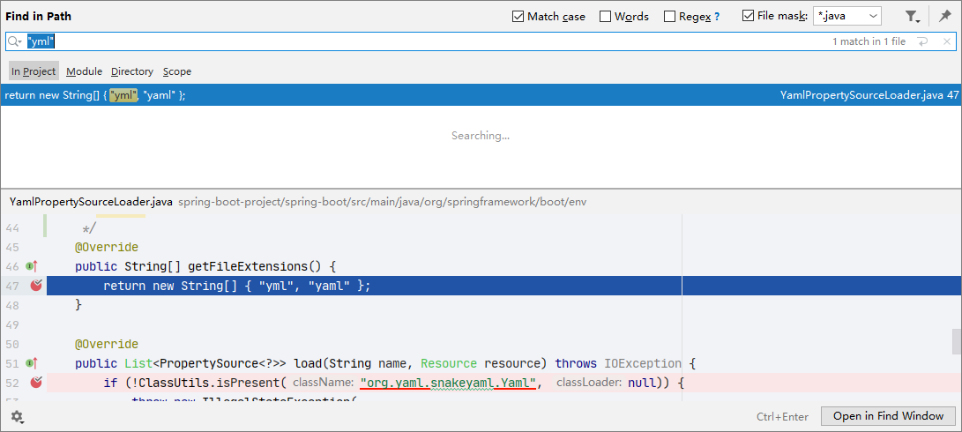Open the filter search results menu
The width and height of the screenshot is (962, 432).
coord(913,16)
